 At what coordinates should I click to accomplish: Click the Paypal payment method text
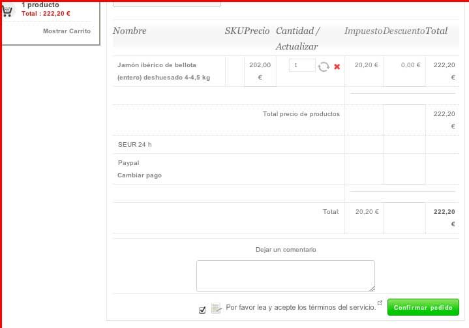129,163
